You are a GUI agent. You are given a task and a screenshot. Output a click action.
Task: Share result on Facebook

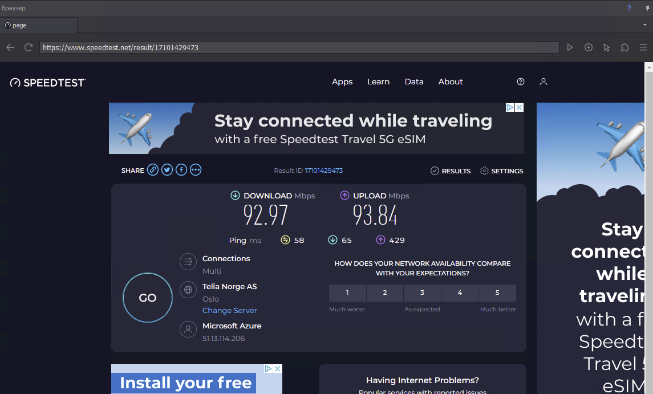[181, 170]
